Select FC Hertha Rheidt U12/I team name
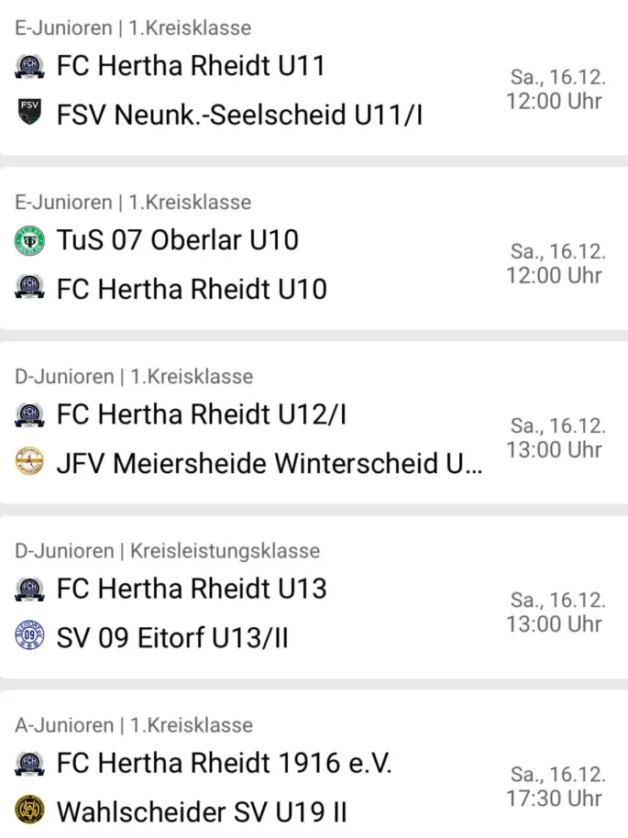 click(202, 414)
